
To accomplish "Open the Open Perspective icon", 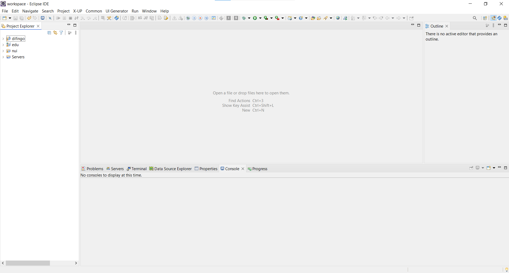I will 485,18.
